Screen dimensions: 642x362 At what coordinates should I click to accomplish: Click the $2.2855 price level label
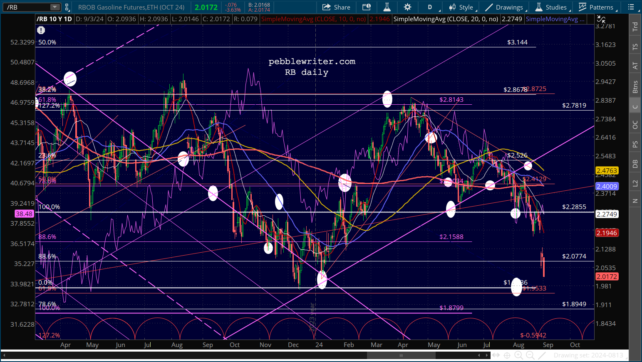(x=574, y=207)
